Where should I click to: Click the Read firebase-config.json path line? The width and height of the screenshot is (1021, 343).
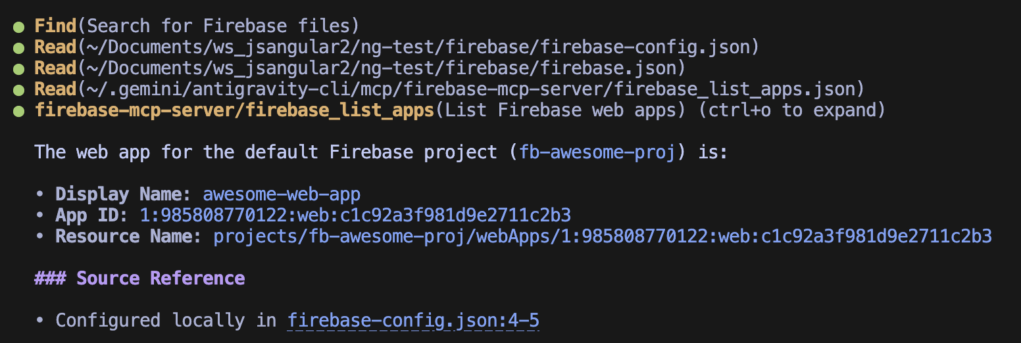click(x=397, y=47)
